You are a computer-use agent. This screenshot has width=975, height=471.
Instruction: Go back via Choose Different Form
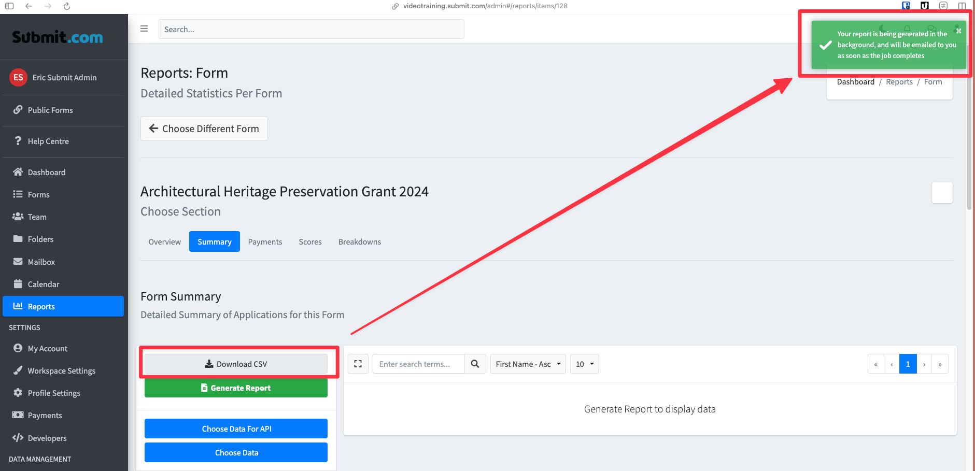click(204, 129)
